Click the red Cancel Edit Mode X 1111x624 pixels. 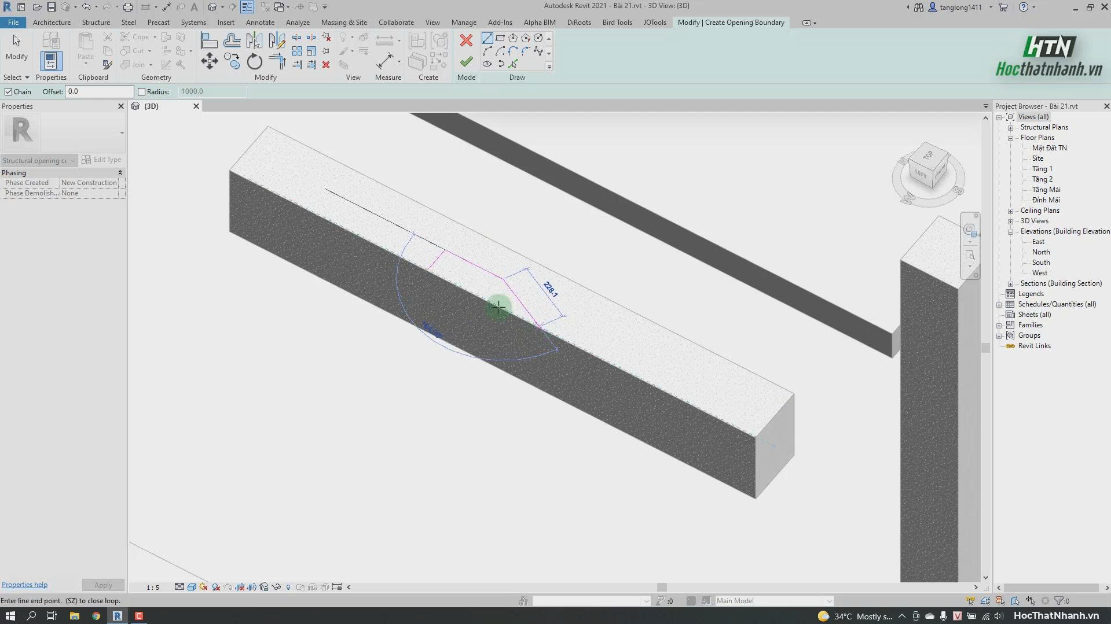(466, 40)
